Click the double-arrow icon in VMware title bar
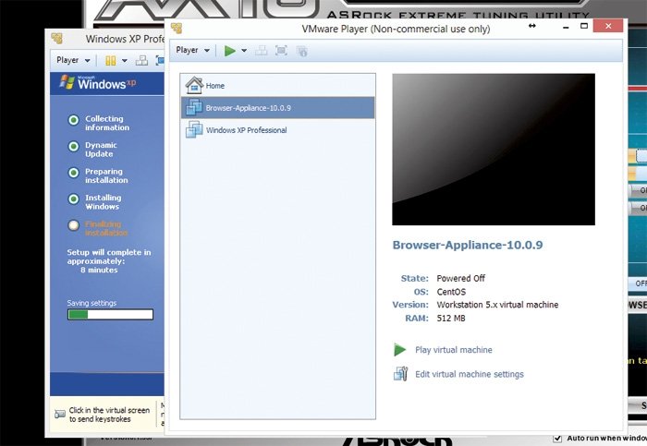 coord(532,26)
